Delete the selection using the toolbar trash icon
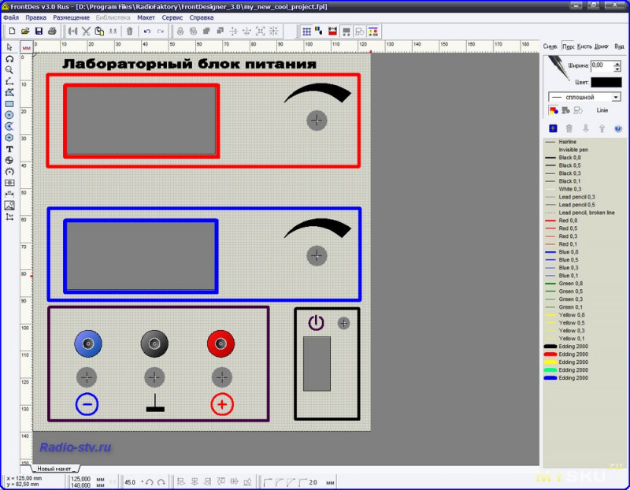The height and width of the screenshot is (490, 630). (x=129, y=32)
